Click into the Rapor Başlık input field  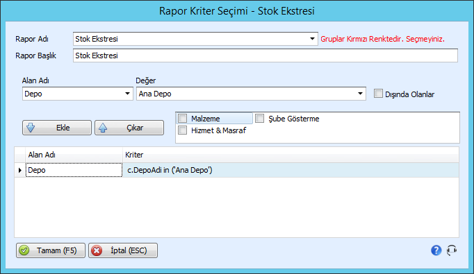(265, 55)
